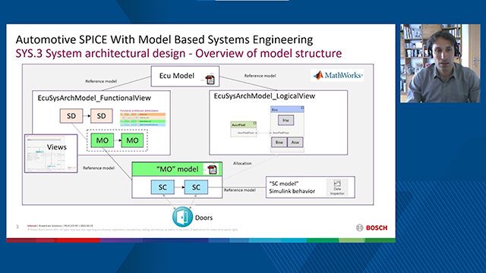The width and height of the screenshot is (486, 273).
Task: Select the second green MO block
Action: tap(132, 140)
